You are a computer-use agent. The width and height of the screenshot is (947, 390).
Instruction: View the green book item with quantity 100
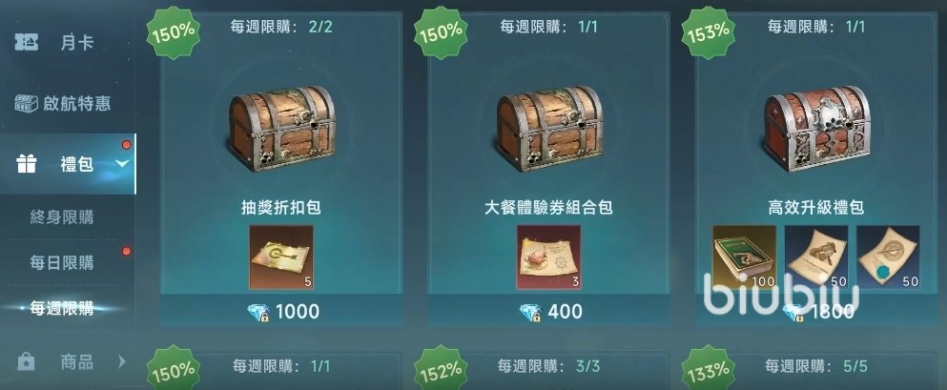click(744, 257)
